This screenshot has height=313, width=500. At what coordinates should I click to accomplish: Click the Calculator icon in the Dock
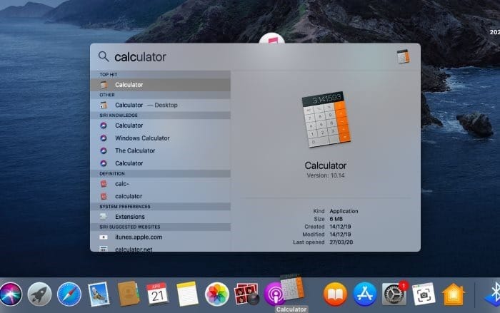[x=292, y=287]
